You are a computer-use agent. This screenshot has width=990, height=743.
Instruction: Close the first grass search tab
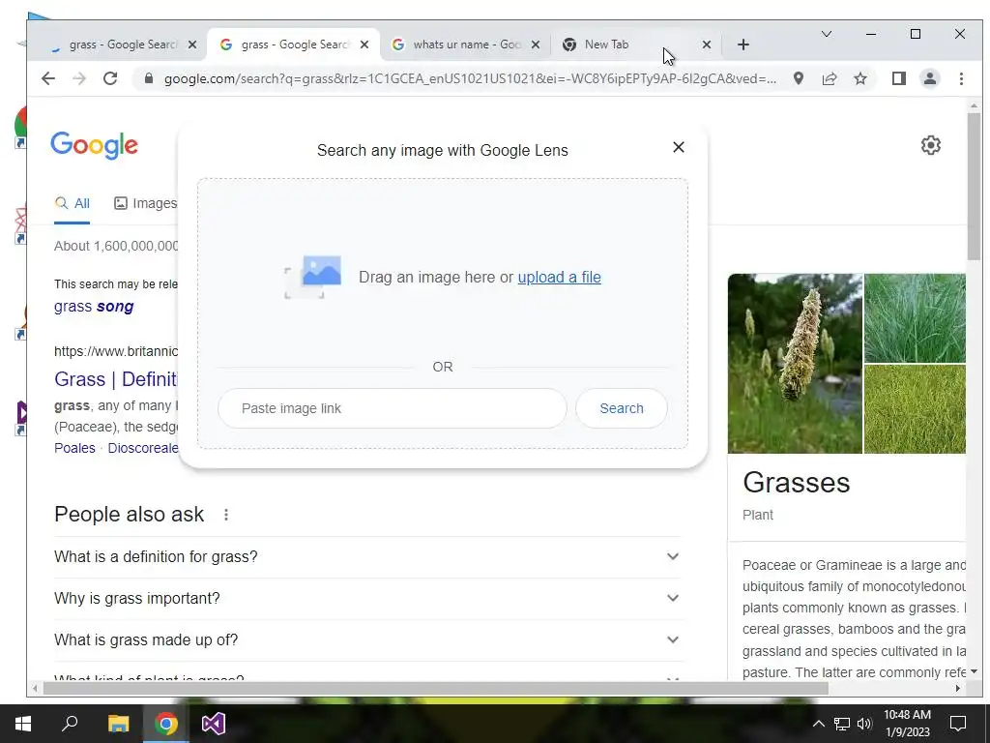(192, 45)
